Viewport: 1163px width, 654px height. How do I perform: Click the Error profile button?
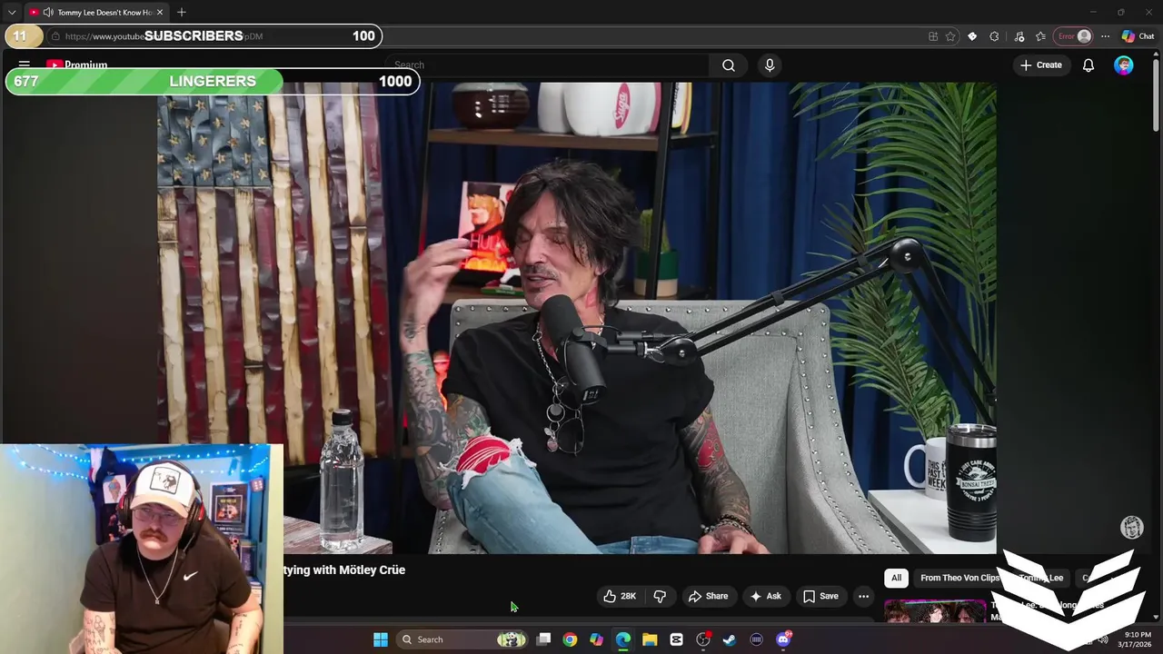point(1074,36)
